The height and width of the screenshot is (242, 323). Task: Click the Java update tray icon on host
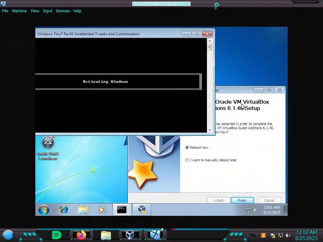(263, 235)
